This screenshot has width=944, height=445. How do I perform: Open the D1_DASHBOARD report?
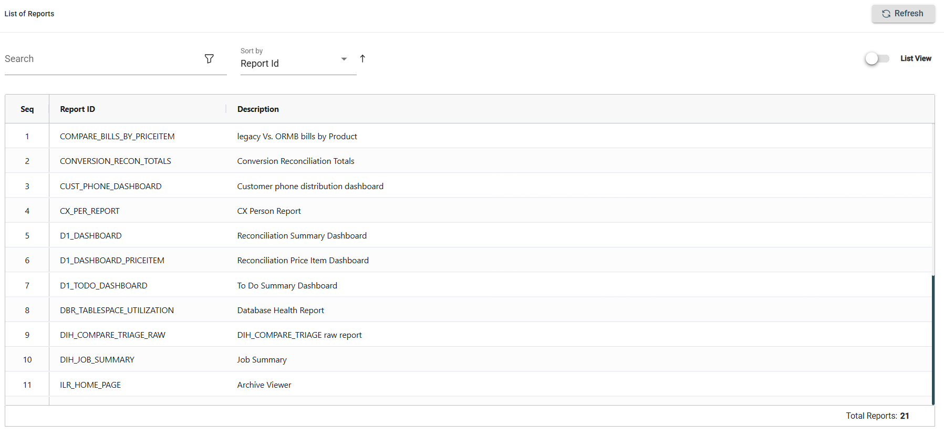[91, 236]
